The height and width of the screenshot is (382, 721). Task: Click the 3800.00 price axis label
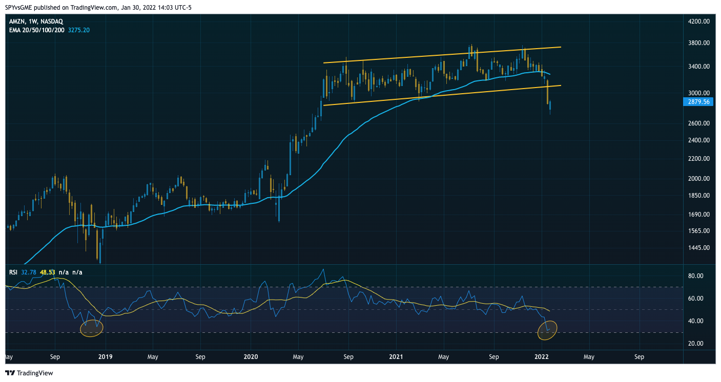pyautogui.click(x=699, y=44)
